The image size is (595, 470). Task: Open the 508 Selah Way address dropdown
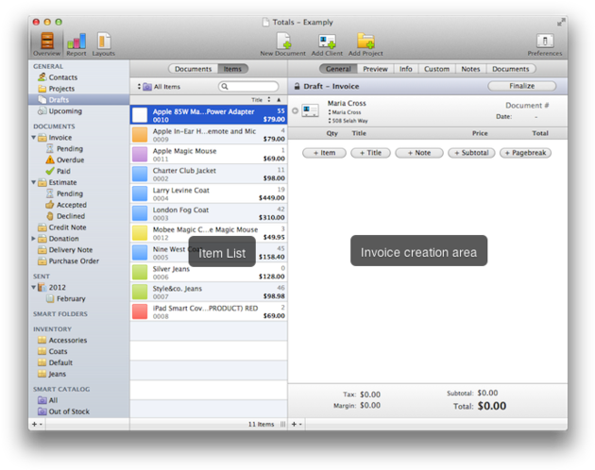coord(348,121)
